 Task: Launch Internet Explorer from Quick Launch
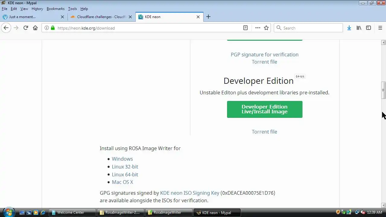(x=43, y=212)
